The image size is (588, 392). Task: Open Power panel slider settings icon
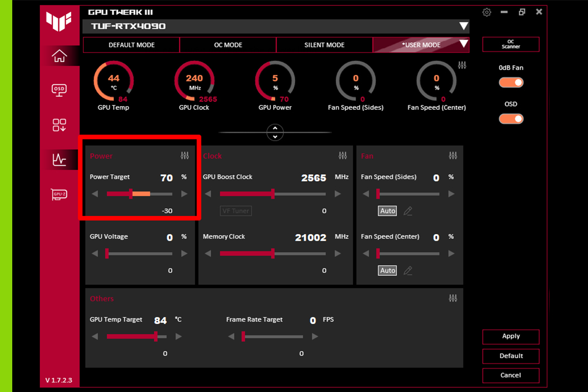[185, 156]
